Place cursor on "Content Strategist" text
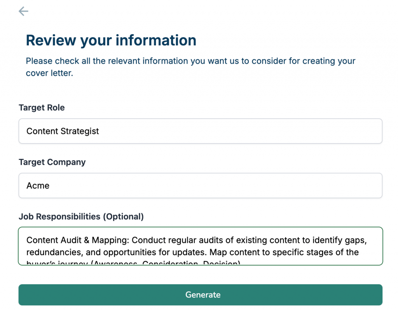Viewport: 398px width, 313px height. coord(63,131)
